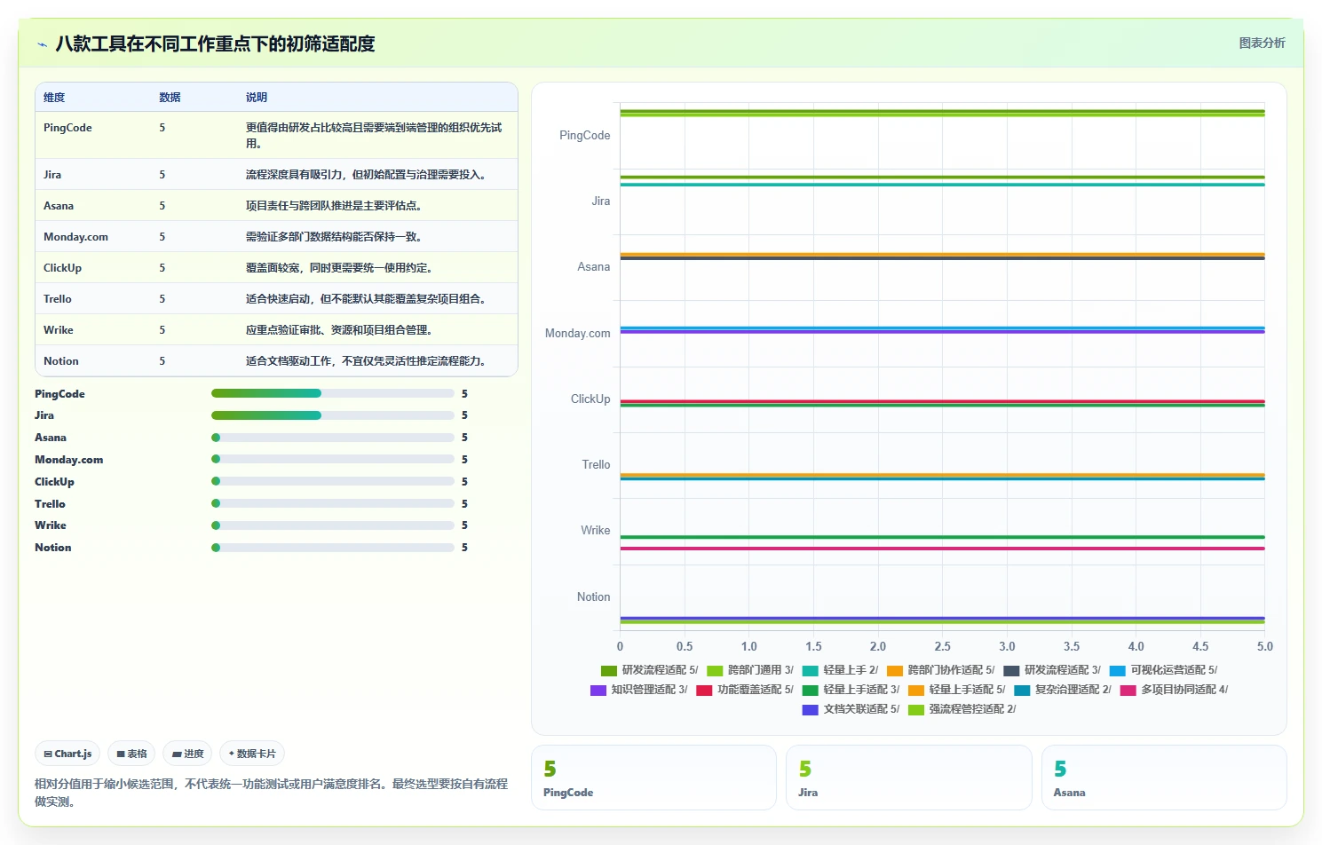This screenshot has width=1322, height=845.
Task: Select the 表格 chip
Action: pyautogui.click(x=131, y=754)
